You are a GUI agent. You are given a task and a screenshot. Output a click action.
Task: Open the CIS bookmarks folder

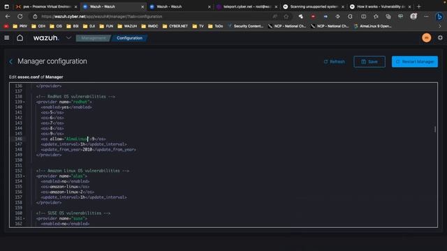pyautogui.click(x=56, y=26)
